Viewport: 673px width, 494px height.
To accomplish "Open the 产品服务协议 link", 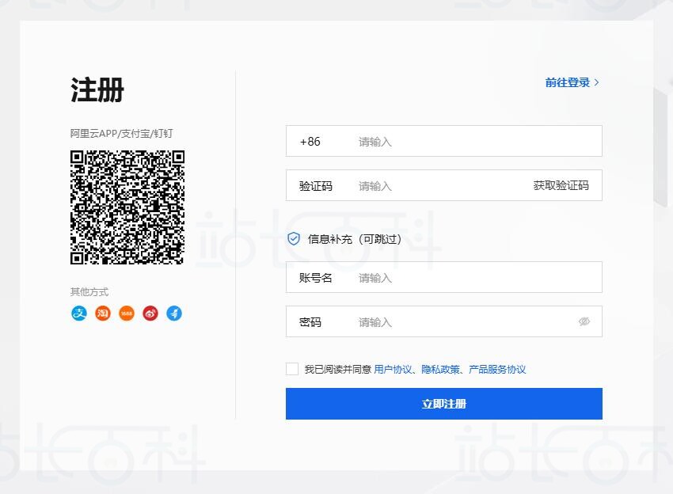I will tap(497, 369).
